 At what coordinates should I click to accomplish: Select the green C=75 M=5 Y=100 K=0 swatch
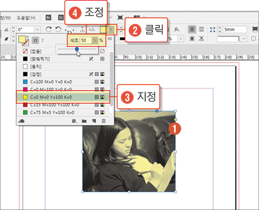63,112
